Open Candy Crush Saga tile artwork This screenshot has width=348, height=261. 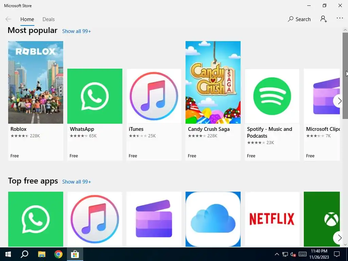[213, 82]
